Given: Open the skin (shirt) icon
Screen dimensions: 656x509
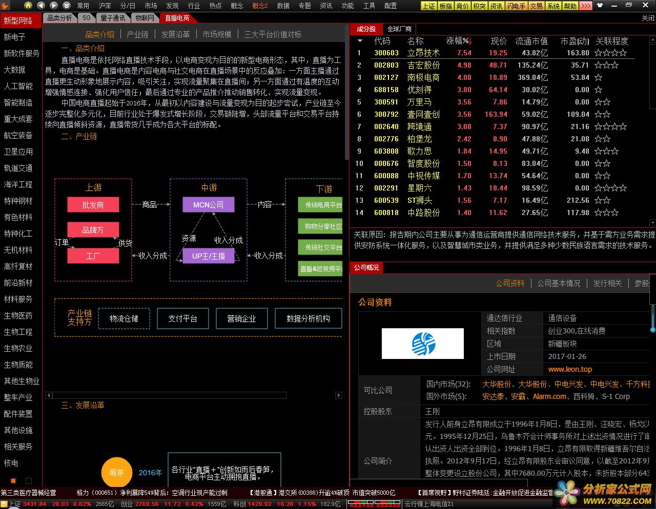Looking at the screenshot, I should [x=601, y=6].
